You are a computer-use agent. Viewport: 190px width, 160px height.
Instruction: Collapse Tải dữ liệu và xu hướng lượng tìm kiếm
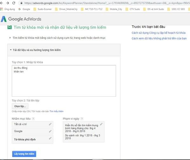[x=35, y=50]
